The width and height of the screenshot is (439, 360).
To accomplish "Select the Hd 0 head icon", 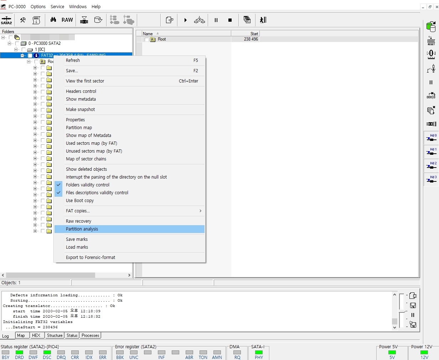I will tap(431, 138).
